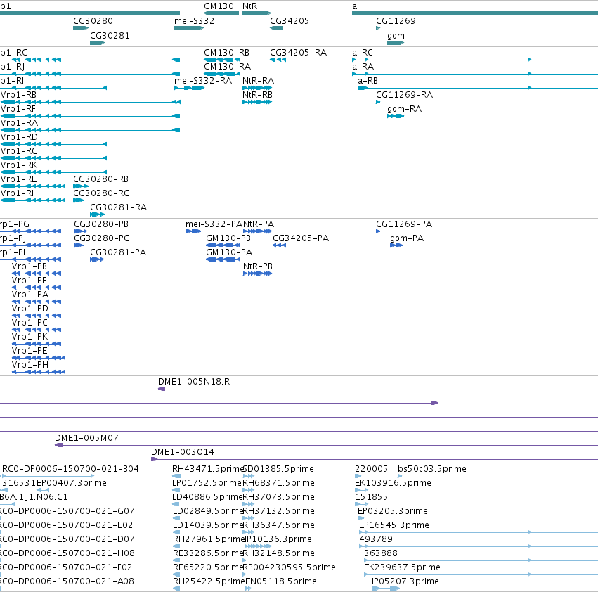Select the a-RB transcript label
This screenshot has width=598, height=592.
coord(368,81)
